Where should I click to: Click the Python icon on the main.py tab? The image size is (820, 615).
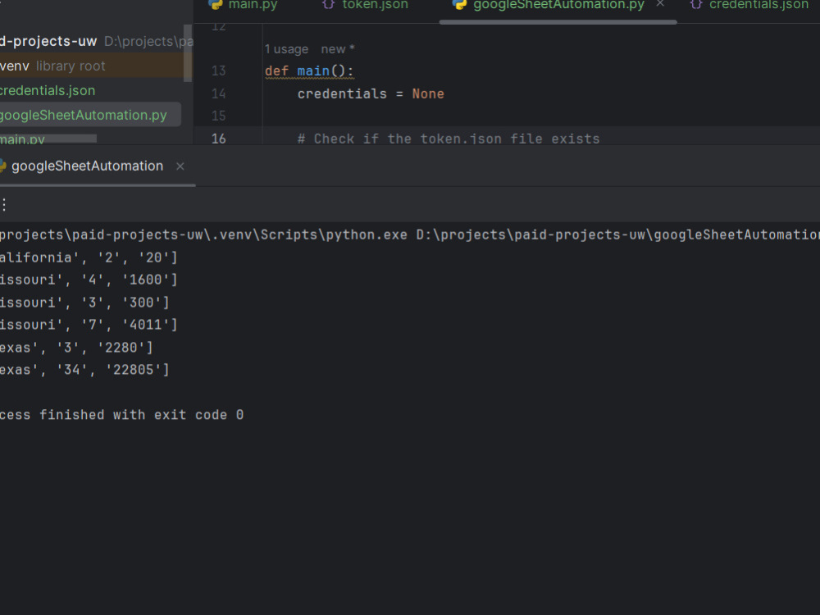pyautogui.click(x=216, y=5)
